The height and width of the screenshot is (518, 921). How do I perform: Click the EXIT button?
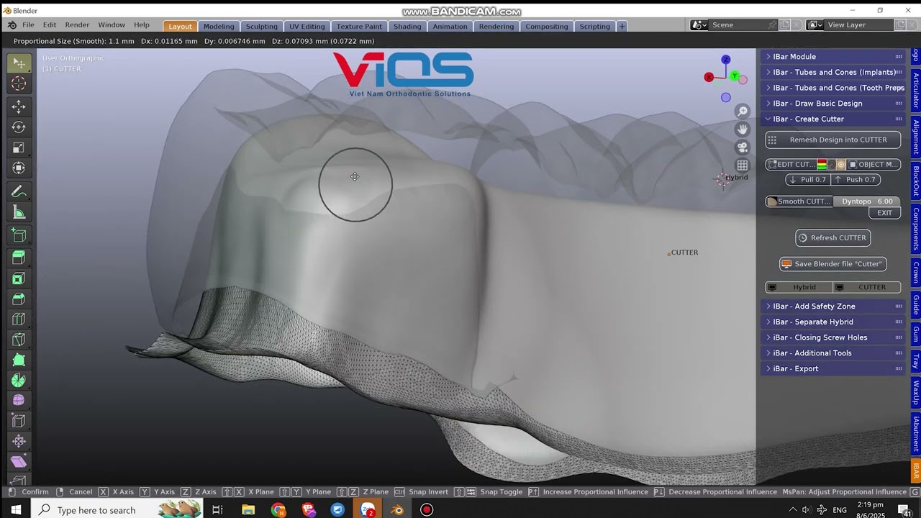(884, 213)
